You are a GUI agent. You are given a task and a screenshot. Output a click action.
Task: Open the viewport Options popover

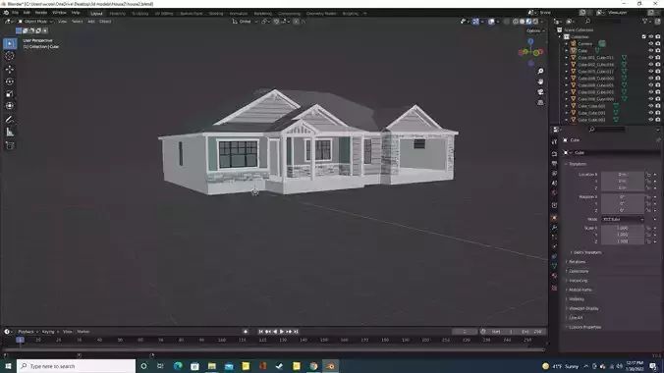pos(535,30)
